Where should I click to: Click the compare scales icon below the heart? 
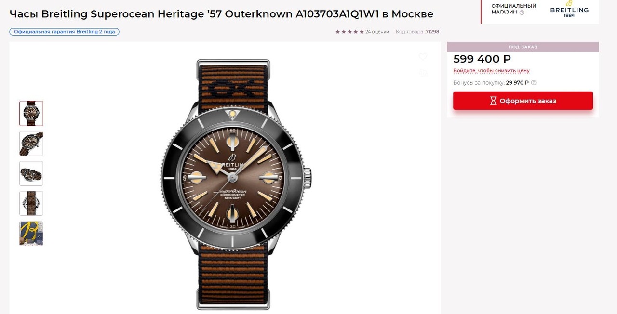(423, 73)
